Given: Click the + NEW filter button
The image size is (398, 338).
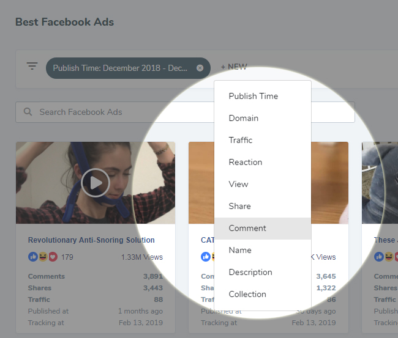Looking at the screenshot, I should coord(234,67).
